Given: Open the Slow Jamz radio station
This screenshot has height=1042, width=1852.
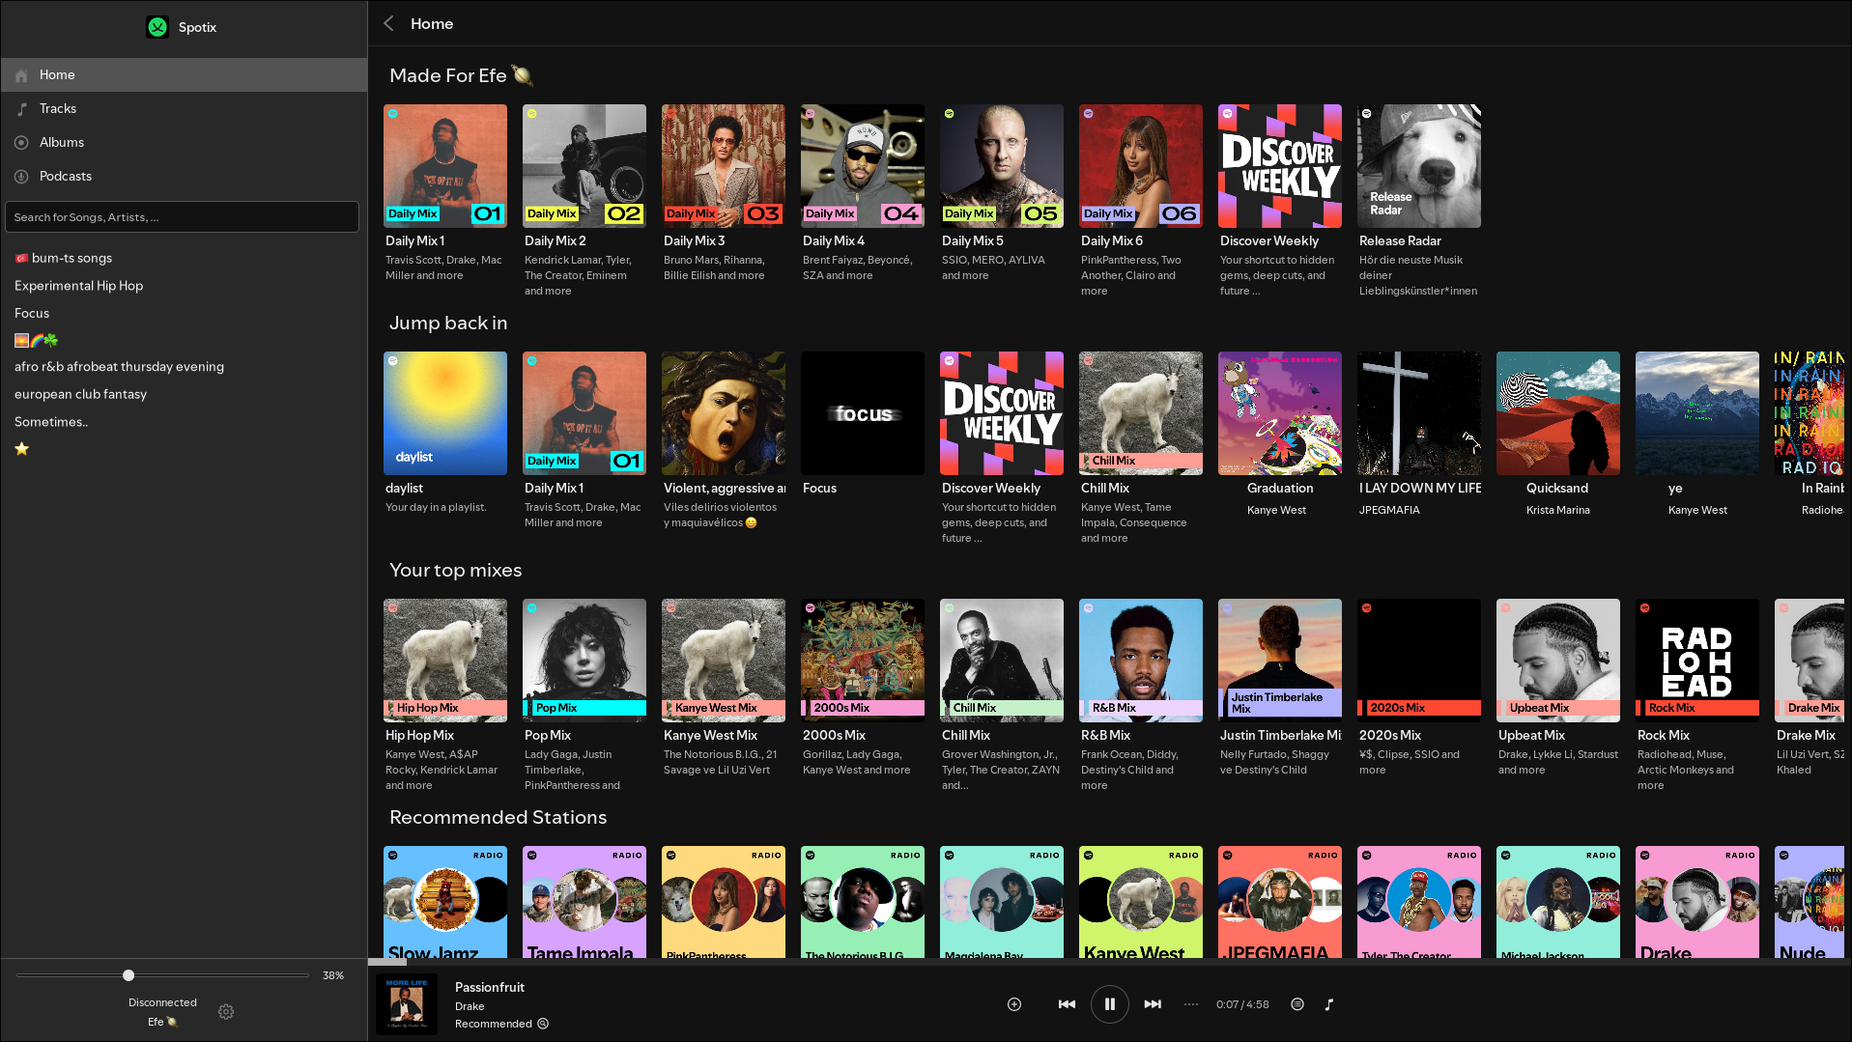Looking at the screenshot, I should [x=445, y=902].
